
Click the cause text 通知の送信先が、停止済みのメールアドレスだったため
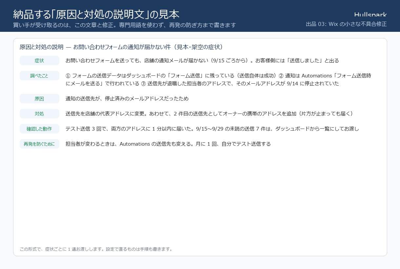click(127, 99)
